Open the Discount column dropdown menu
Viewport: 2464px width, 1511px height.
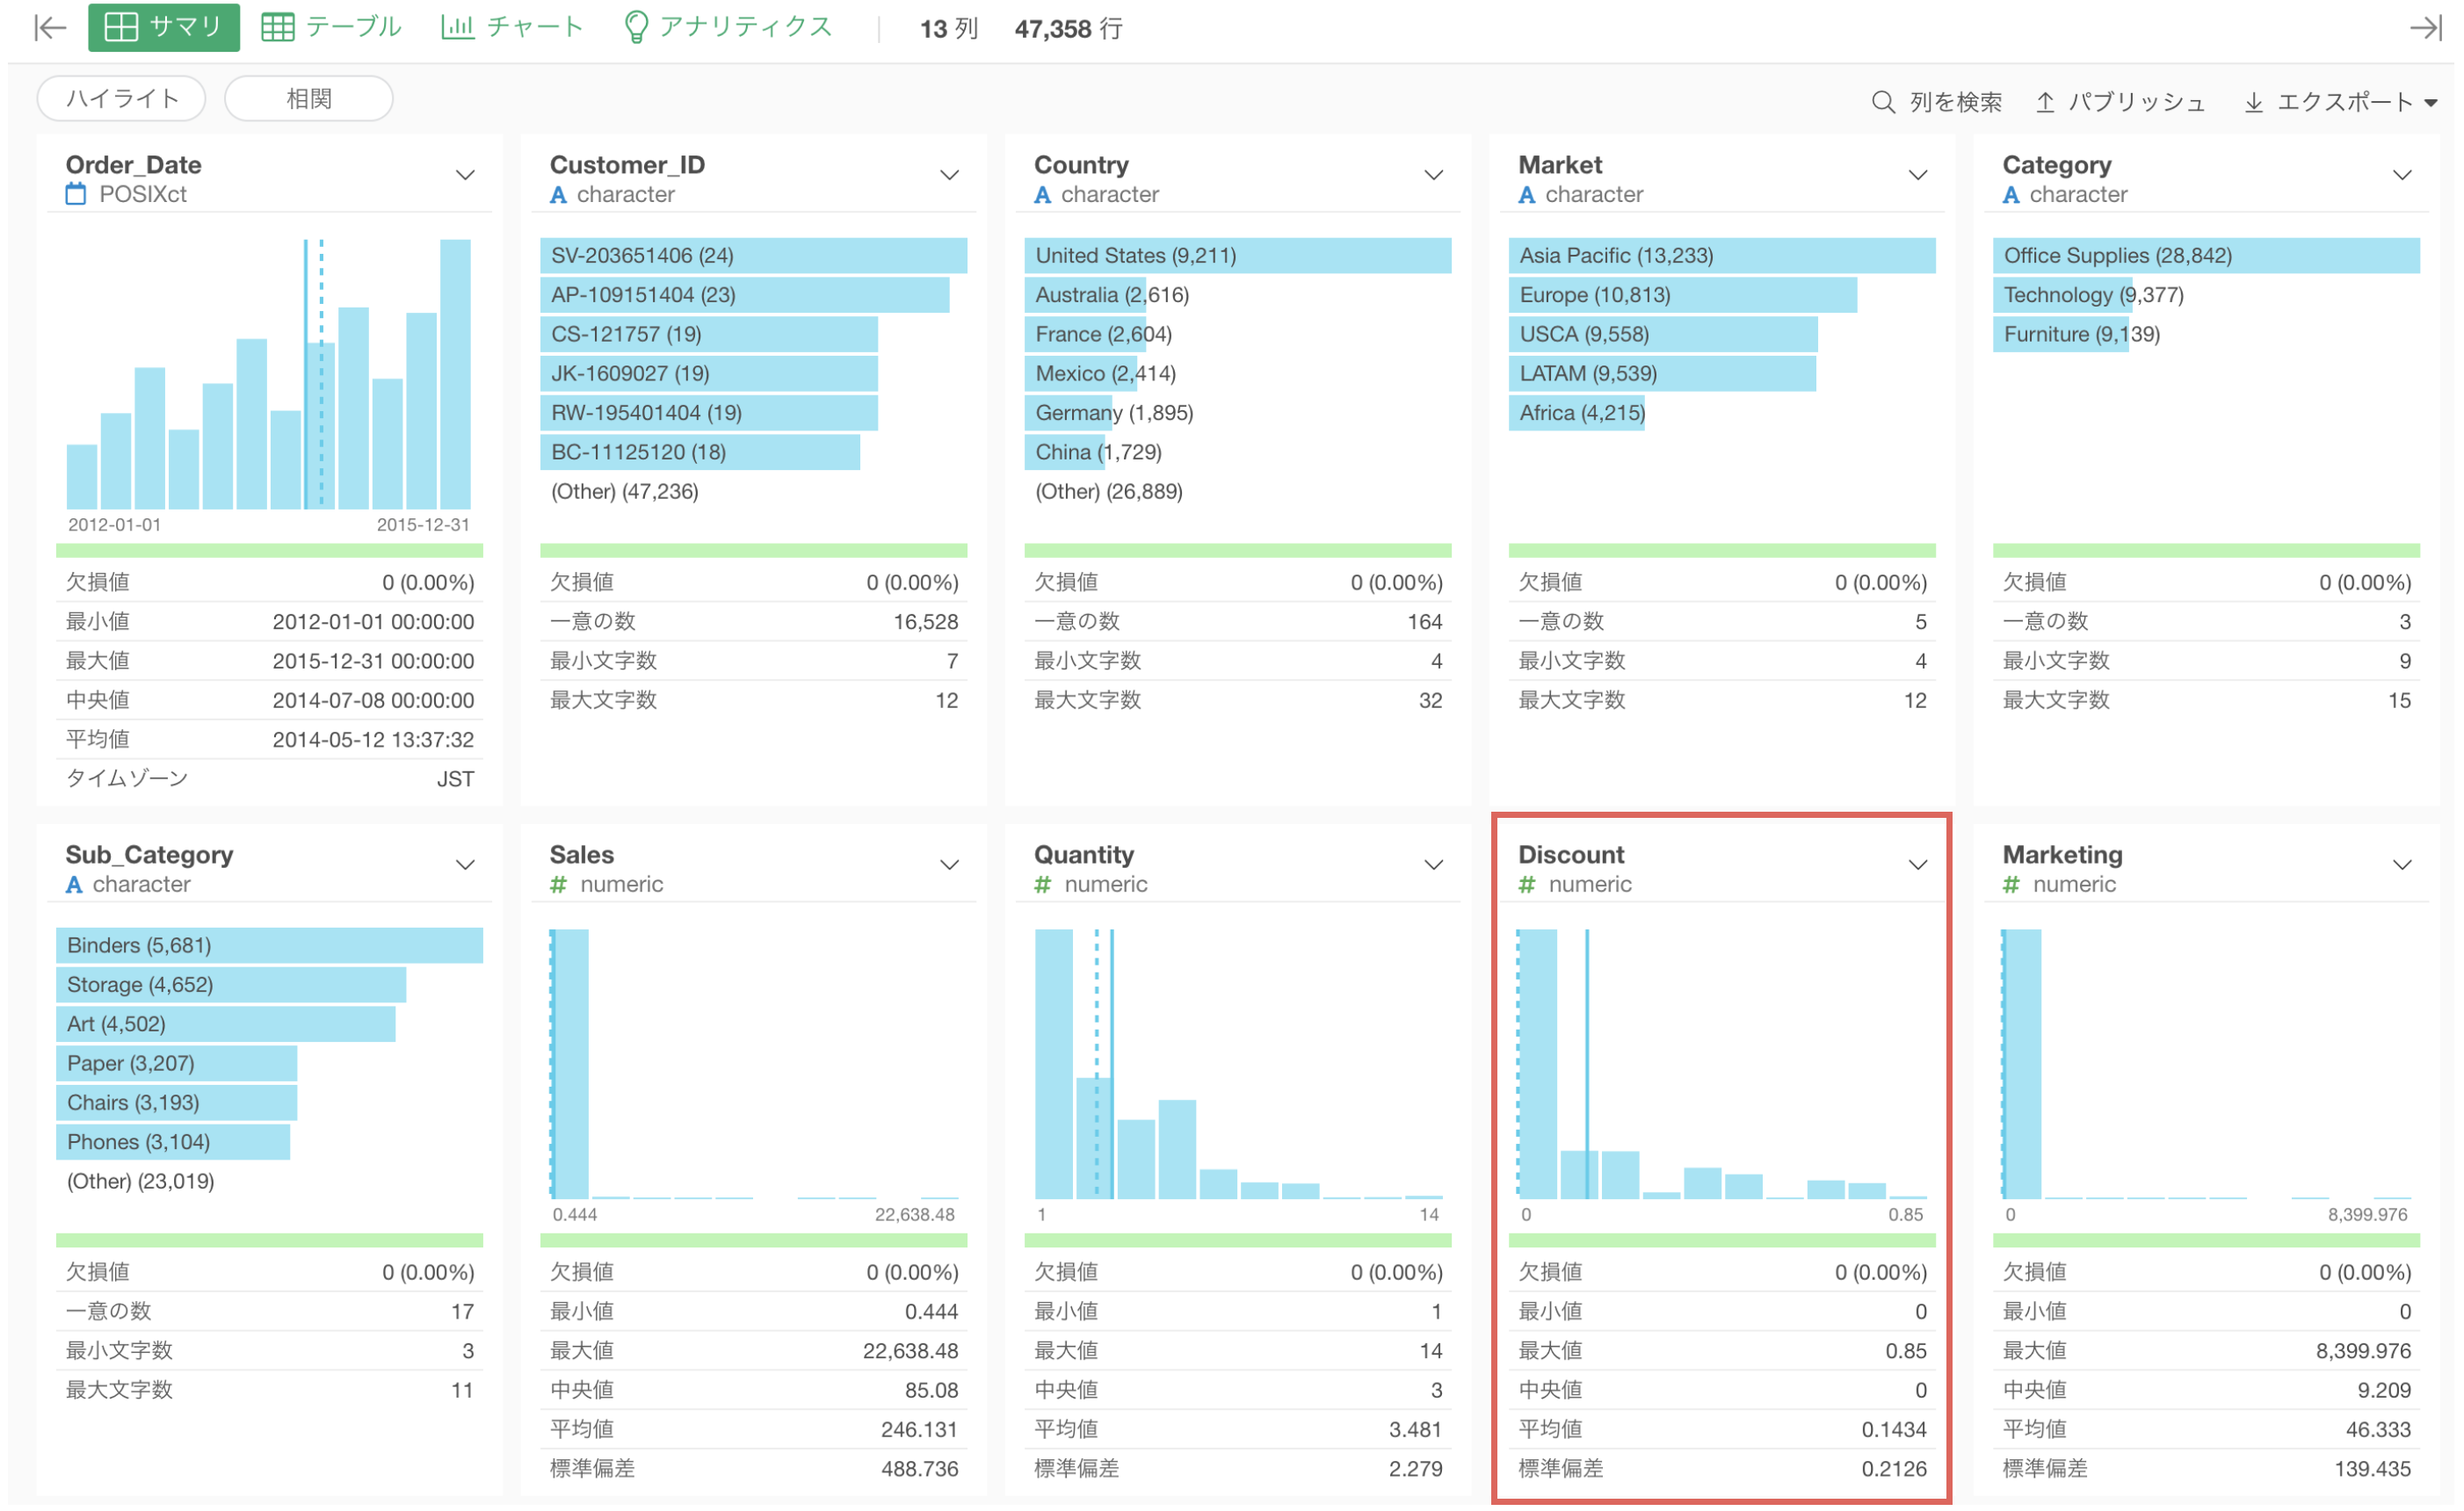[1918, 865]
